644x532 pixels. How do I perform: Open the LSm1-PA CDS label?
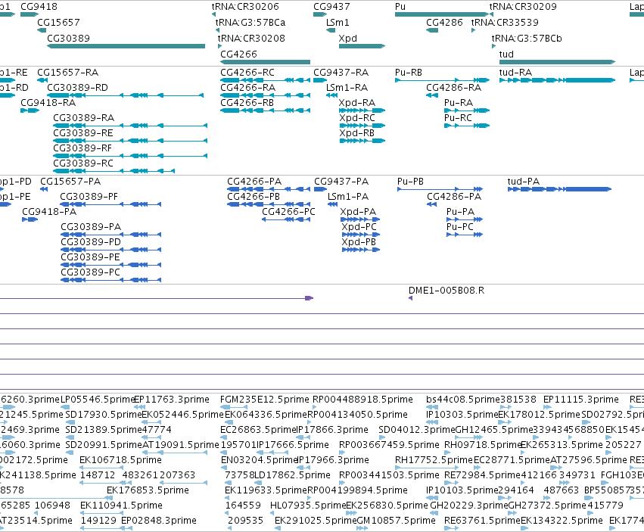point(348,197)
